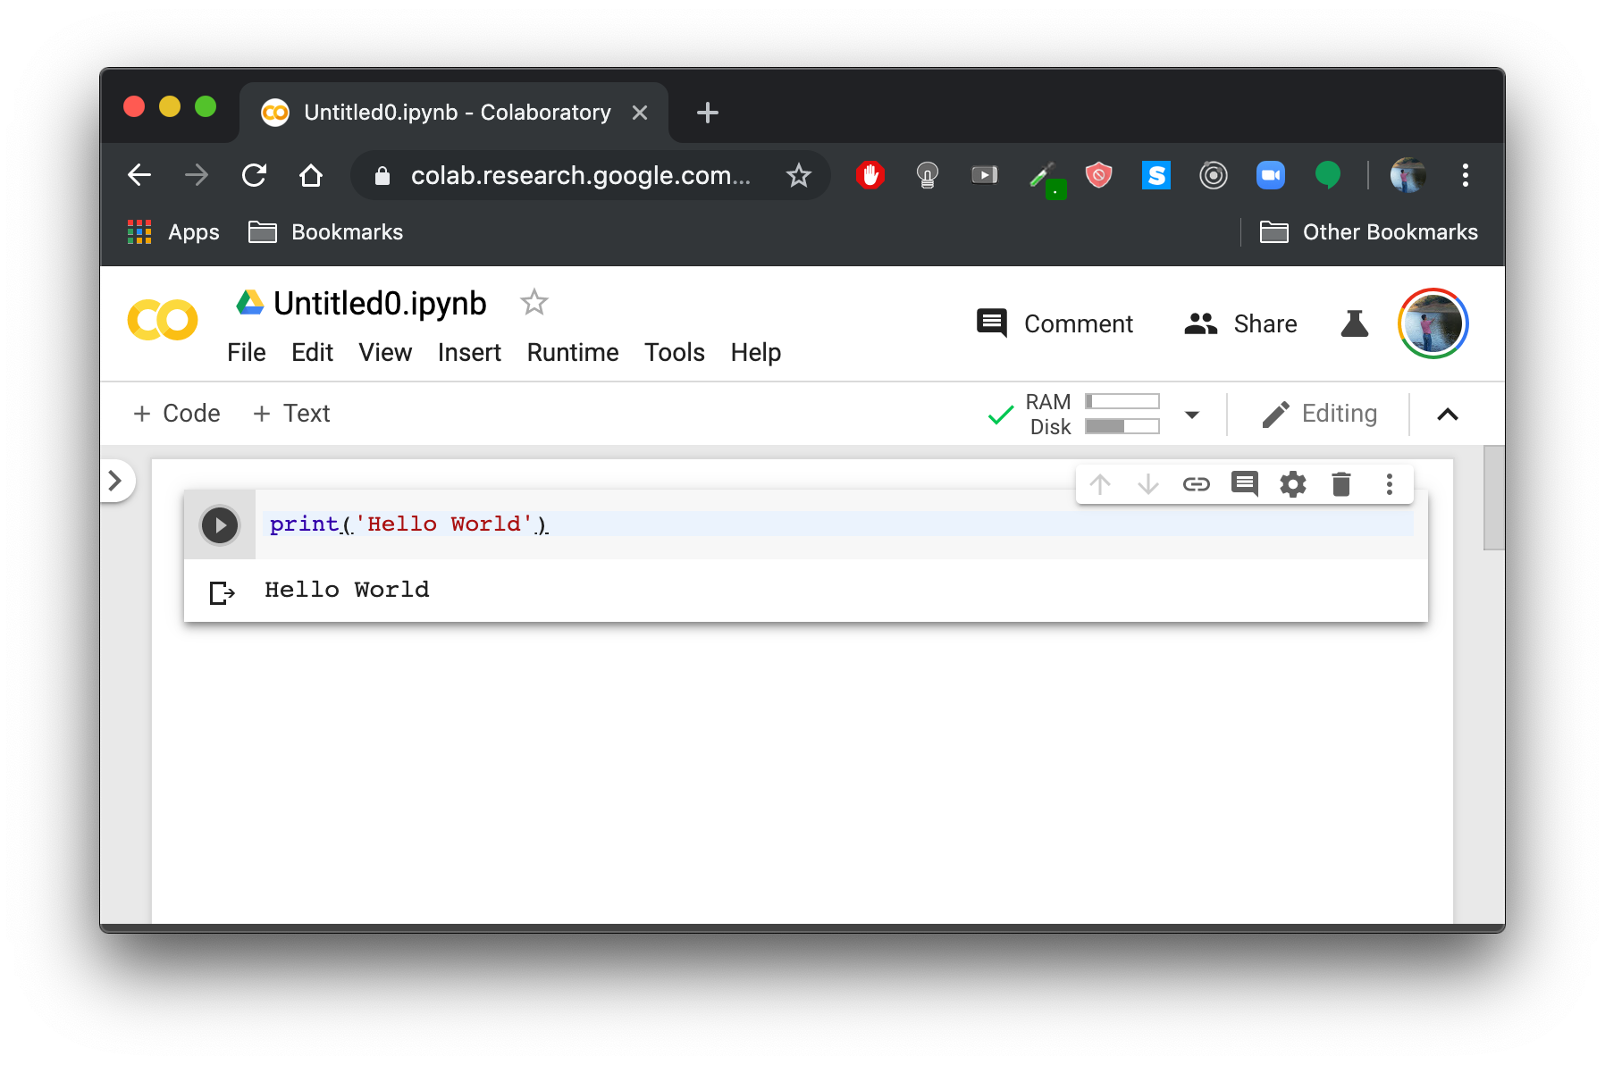Reload the Colab page
Viewport: 1605px width, 1065px height.
[255, 175]
